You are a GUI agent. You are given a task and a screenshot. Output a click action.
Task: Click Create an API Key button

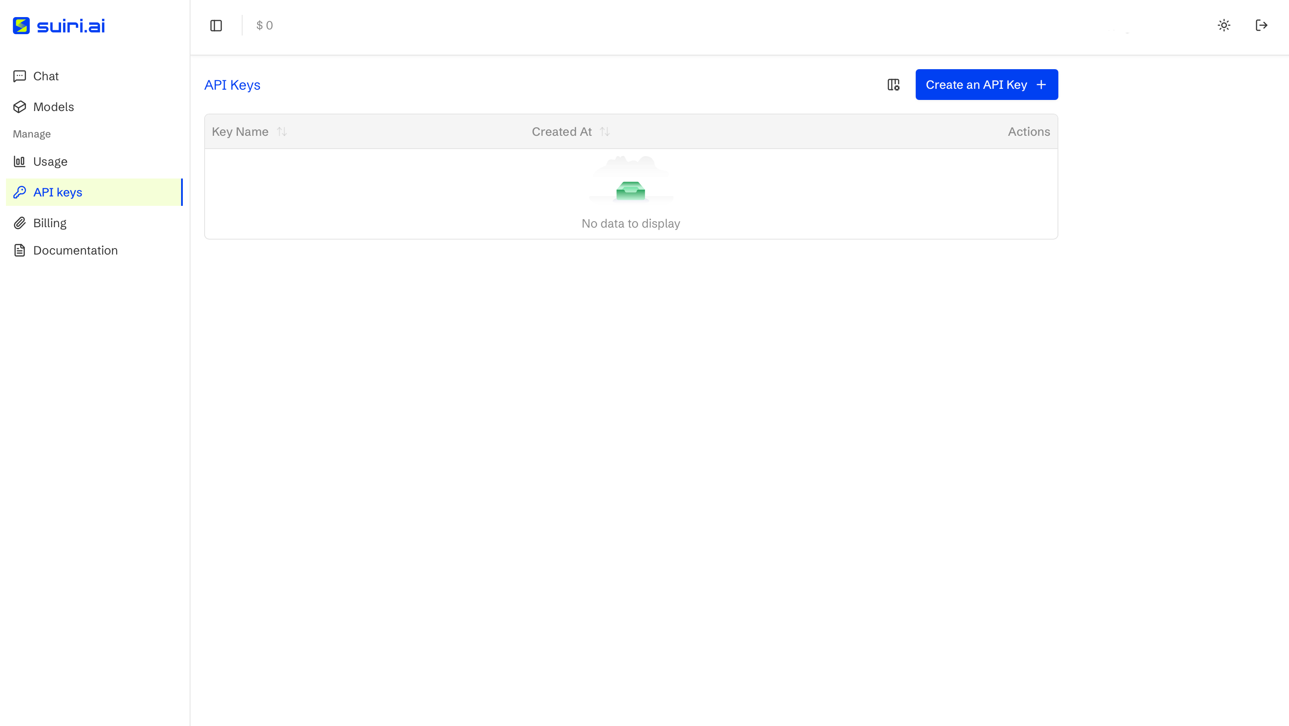987,85
